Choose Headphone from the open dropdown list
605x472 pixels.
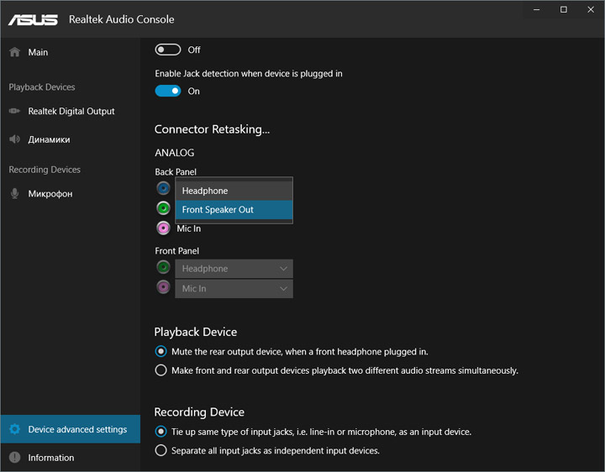234,191
